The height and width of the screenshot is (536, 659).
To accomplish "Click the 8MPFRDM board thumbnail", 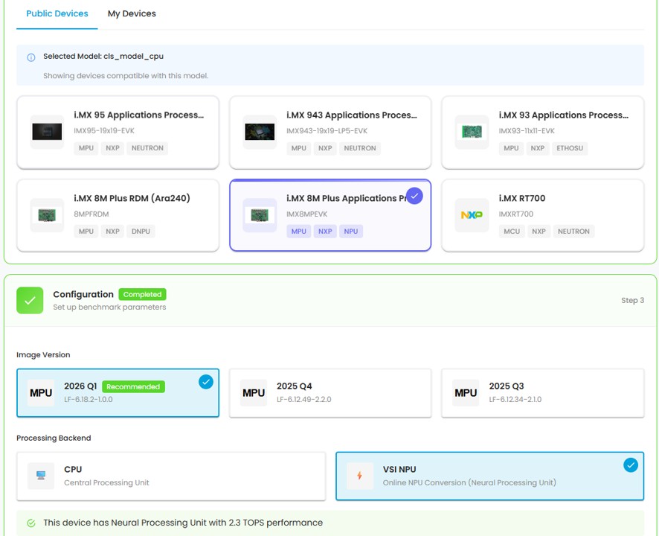I will point(47,215).
